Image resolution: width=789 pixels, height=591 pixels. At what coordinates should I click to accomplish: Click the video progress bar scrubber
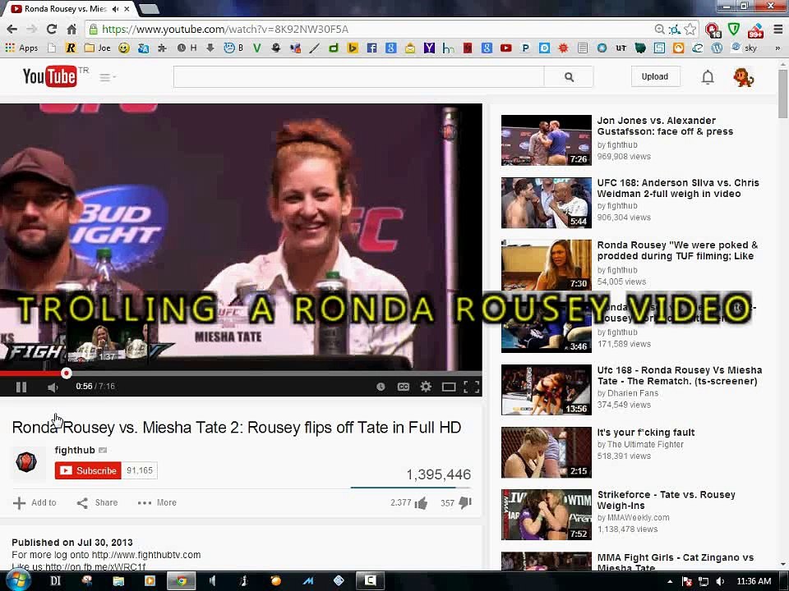click(66, 373)
